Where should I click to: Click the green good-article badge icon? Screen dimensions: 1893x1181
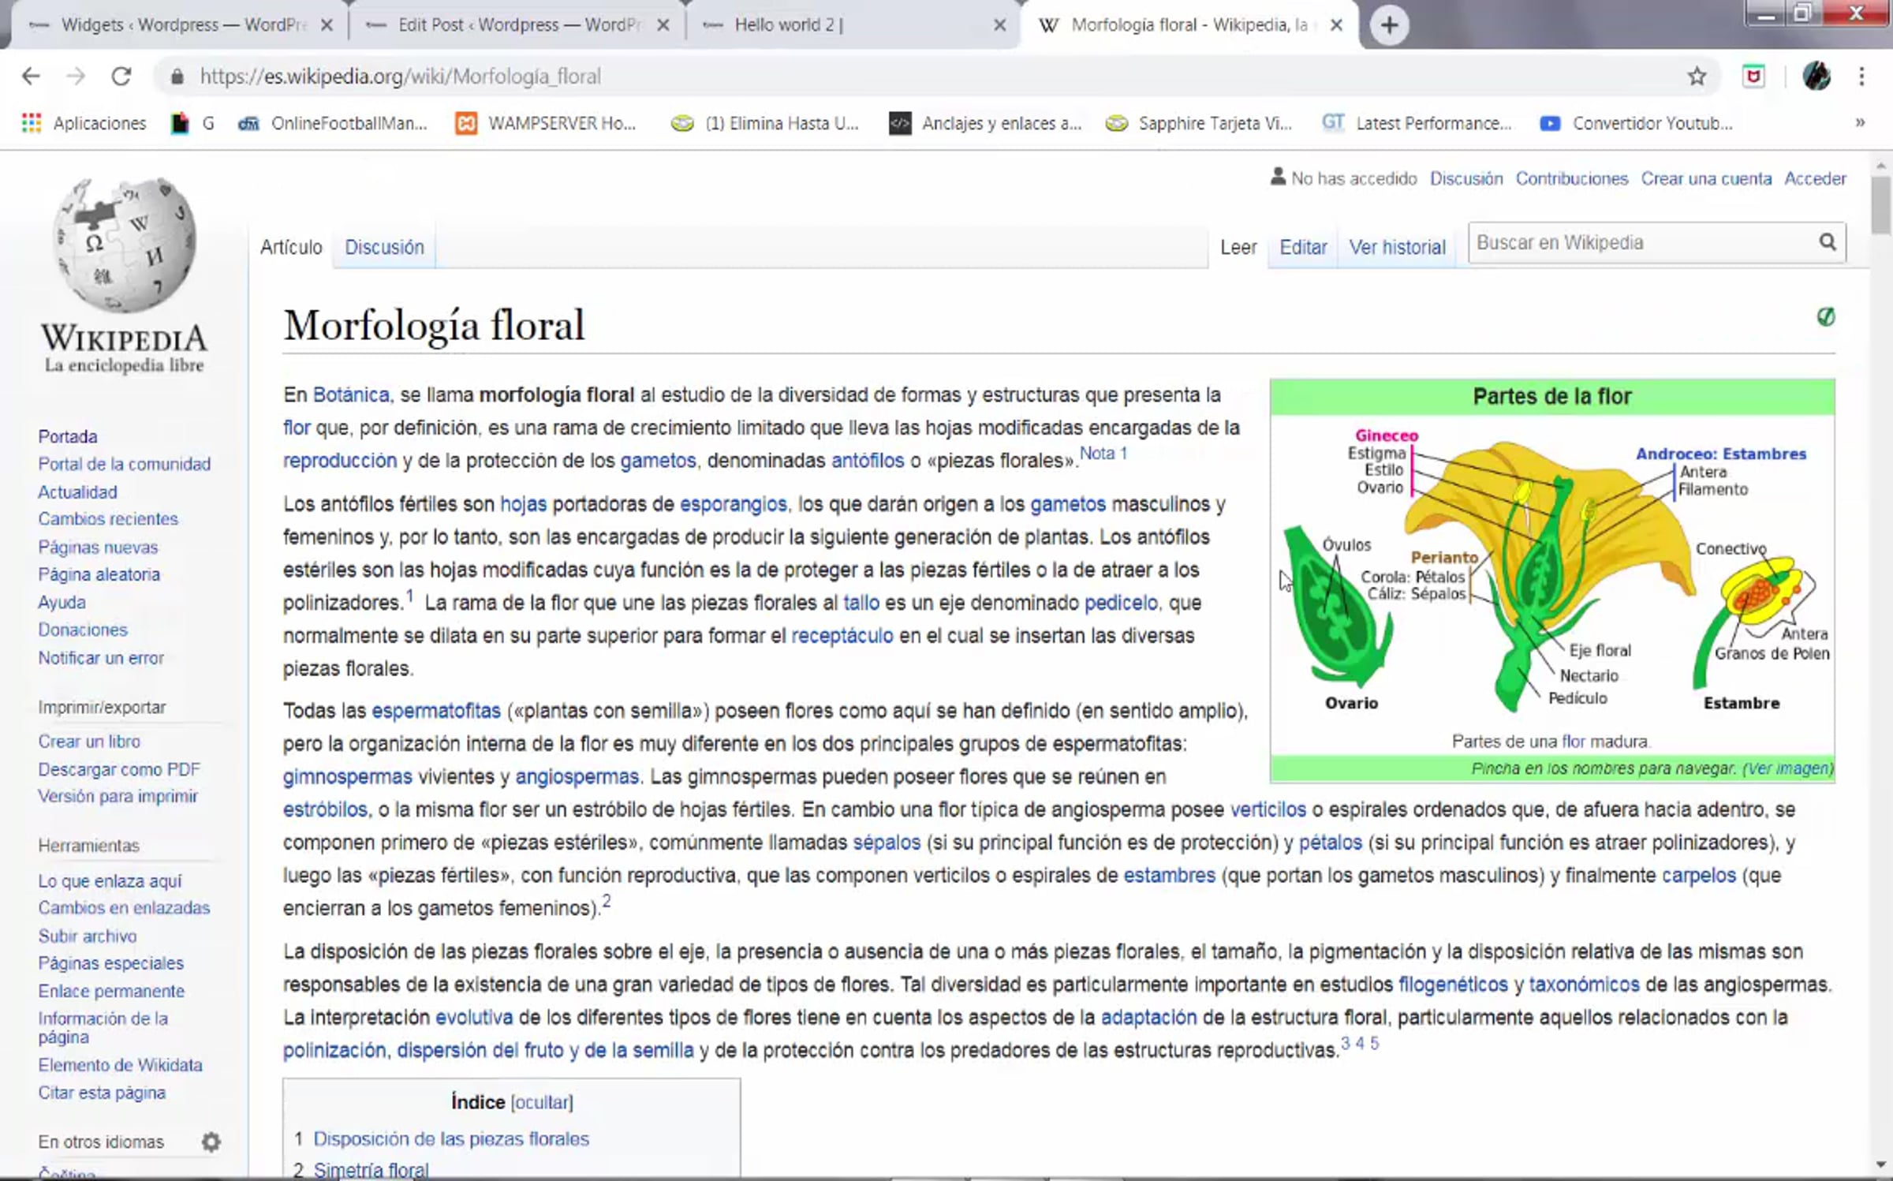(1825, 317)
